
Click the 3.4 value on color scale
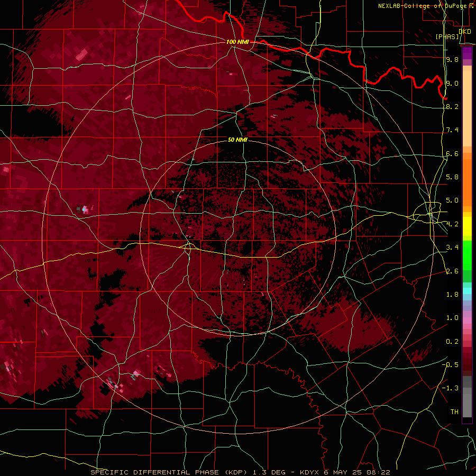tap(452, 248)
